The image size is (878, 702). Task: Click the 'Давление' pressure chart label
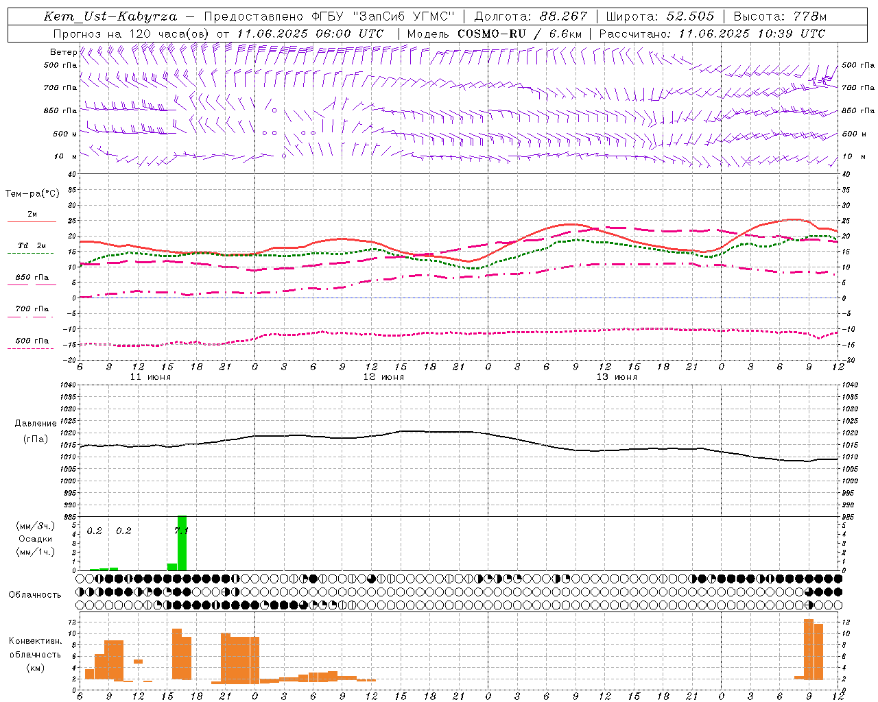click(35, 424)
